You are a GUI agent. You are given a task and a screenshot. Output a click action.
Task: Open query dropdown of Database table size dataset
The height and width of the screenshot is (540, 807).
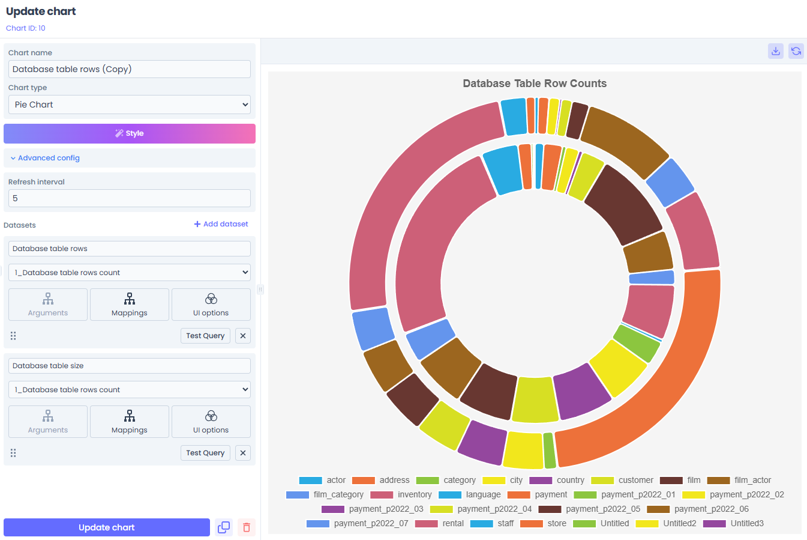point(130,389)
